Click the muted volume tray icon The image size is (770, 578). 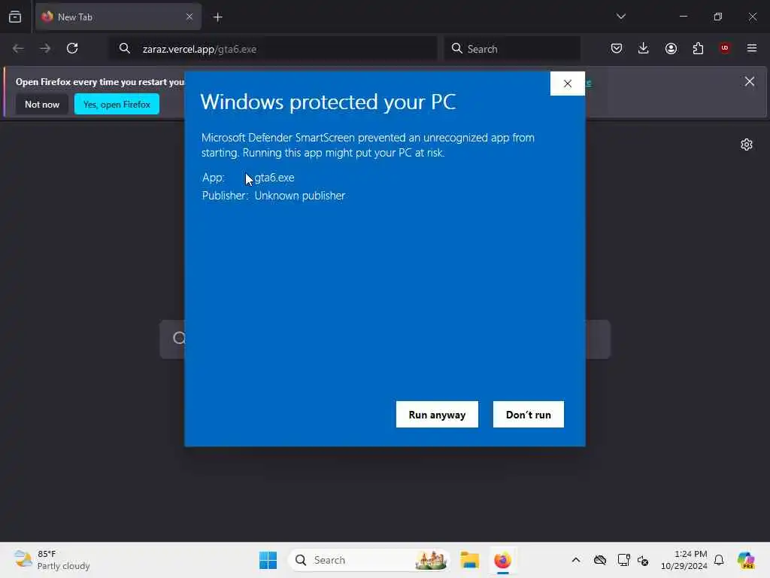pos(643,560)
